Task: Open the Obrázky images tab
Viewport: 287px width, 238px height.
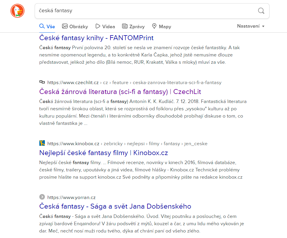Action: click(x=75, y=26)
